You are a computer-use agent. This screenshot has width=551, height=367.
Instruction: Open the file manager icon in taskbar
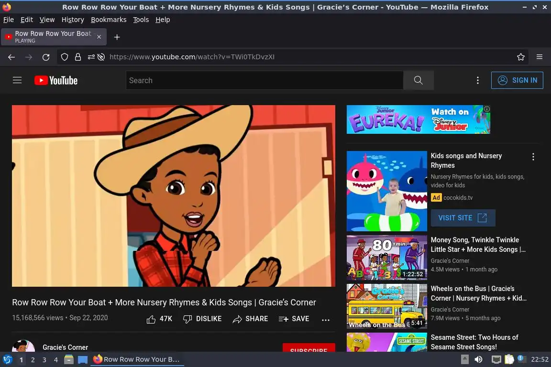[x=69, y=359]
